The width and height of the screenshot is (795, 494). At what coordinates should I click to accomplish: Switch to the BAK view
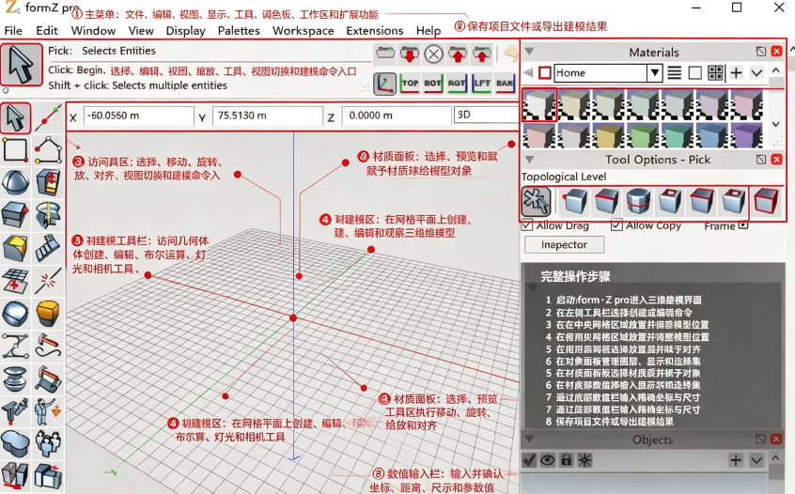pos(505,84)
